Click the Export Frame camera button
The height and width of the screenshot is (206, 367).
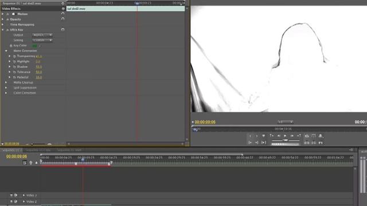(321, 142)
